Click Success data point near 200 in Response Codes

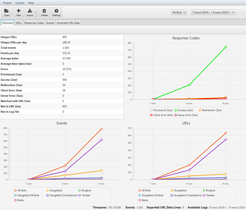click(x=189, y=85)
